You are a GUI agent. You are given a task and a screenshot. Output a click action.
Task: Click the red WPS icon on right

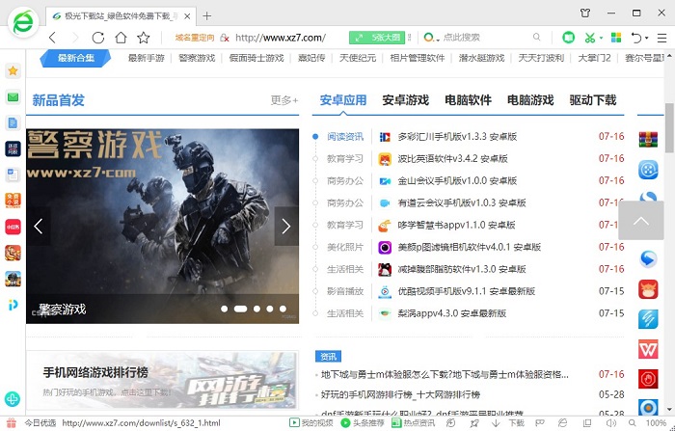tap(648, 350)
